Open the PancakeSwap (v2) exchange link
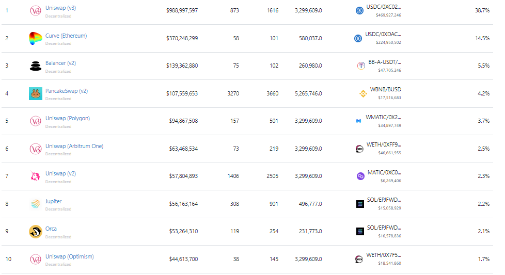The height and width of the screenshot is (275, 505). point(67,91)
